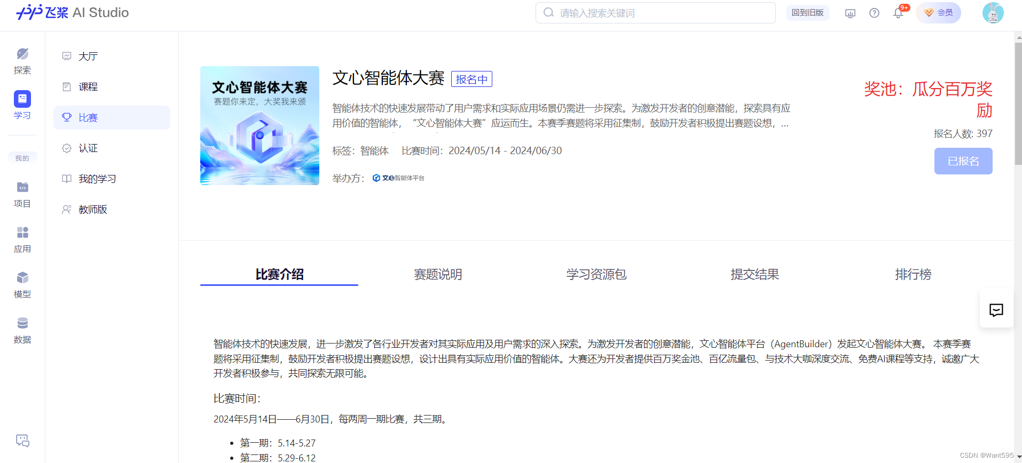Click the 我的 sidebar label

[22, 158]
